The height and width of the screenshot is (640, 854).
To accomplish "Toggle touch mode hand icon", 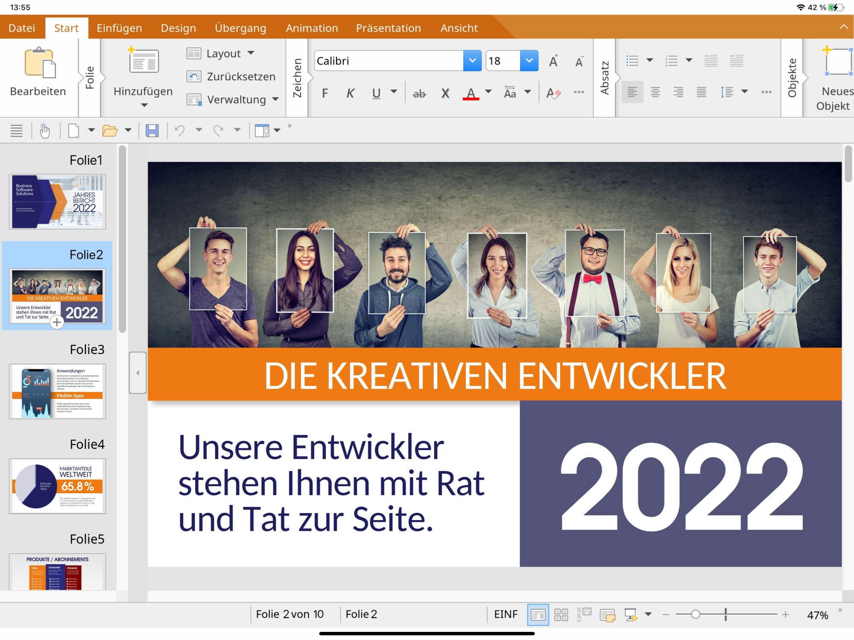I will click(45, 131).
